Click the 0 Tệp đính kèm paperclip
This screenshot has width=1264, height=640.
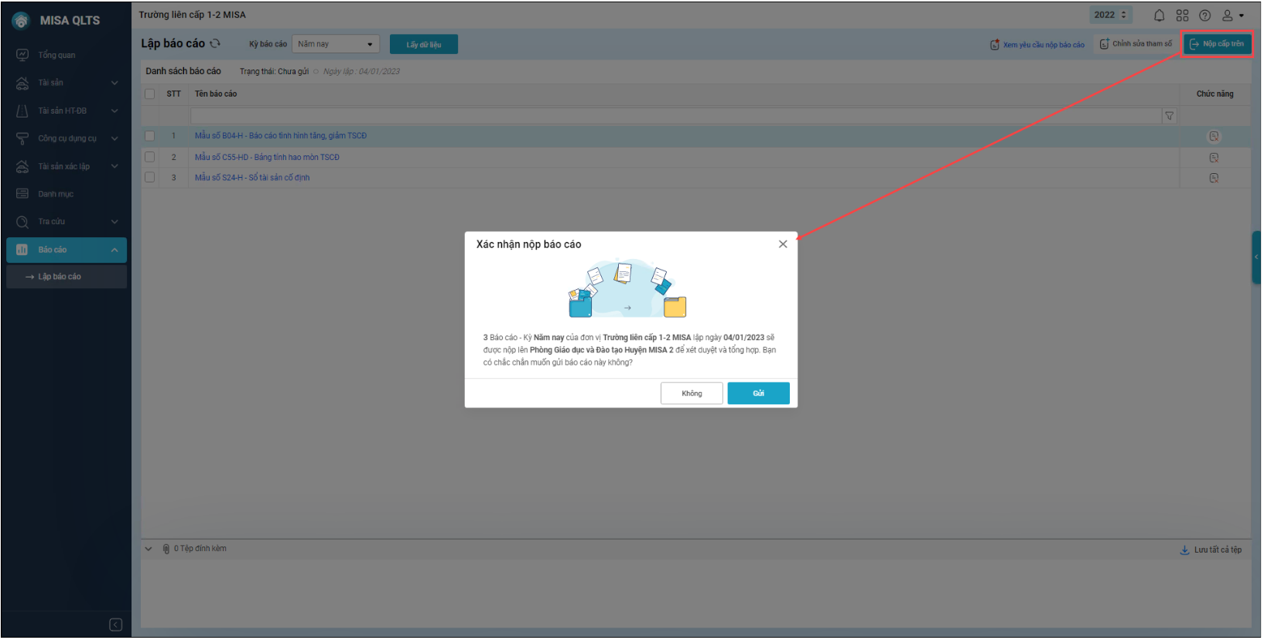coord(166,550)
